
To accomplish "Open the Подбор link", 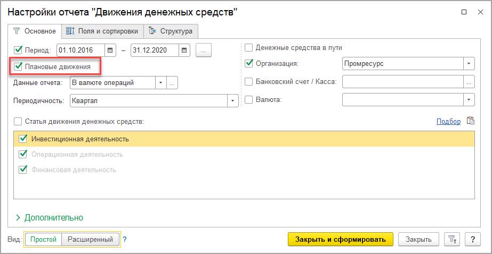I will (x=448, y=121).
